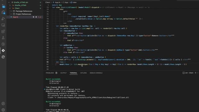Switch to the Output tab

click(63, 73)
